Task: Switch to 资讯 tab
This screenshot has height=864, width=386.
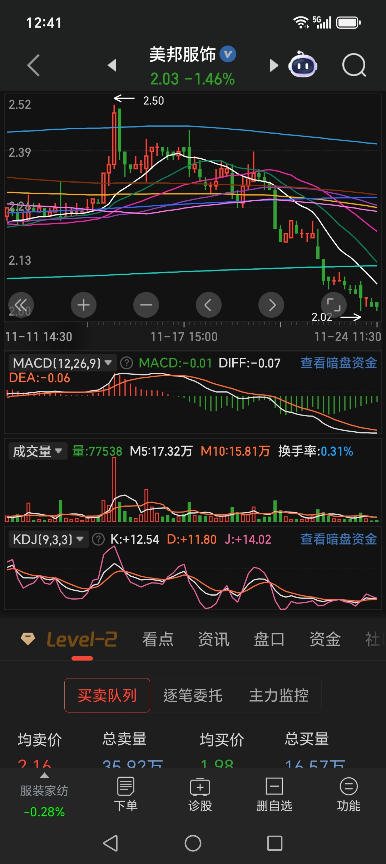Action: tap(213, 639)
